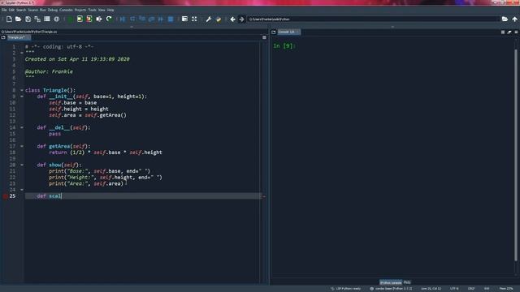
Task: Click the Run current cell icon
Action: click(80, 19)
